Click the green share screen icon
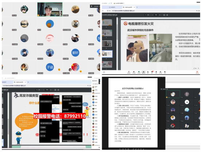Screen dimensions: 202x152 [139, 72]
